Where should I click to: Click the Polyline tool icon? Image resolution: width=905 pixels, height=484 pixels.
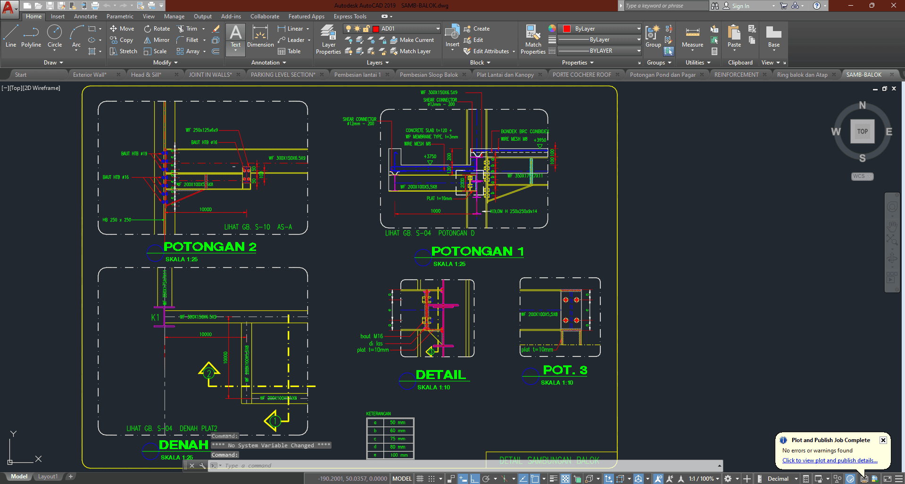coord(31,36)
